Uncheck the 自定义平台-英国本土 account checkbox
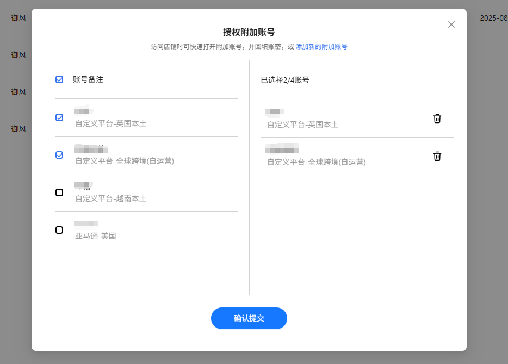Screen dimensions: 508x364 click(59, 118)
